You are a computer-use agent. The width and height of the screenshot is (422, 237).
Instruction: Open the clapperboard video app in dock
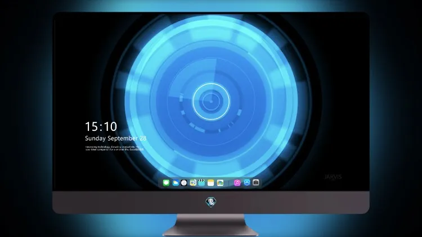click(x=201, y=183)
